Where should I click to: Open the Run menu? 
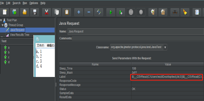(25, 3)
